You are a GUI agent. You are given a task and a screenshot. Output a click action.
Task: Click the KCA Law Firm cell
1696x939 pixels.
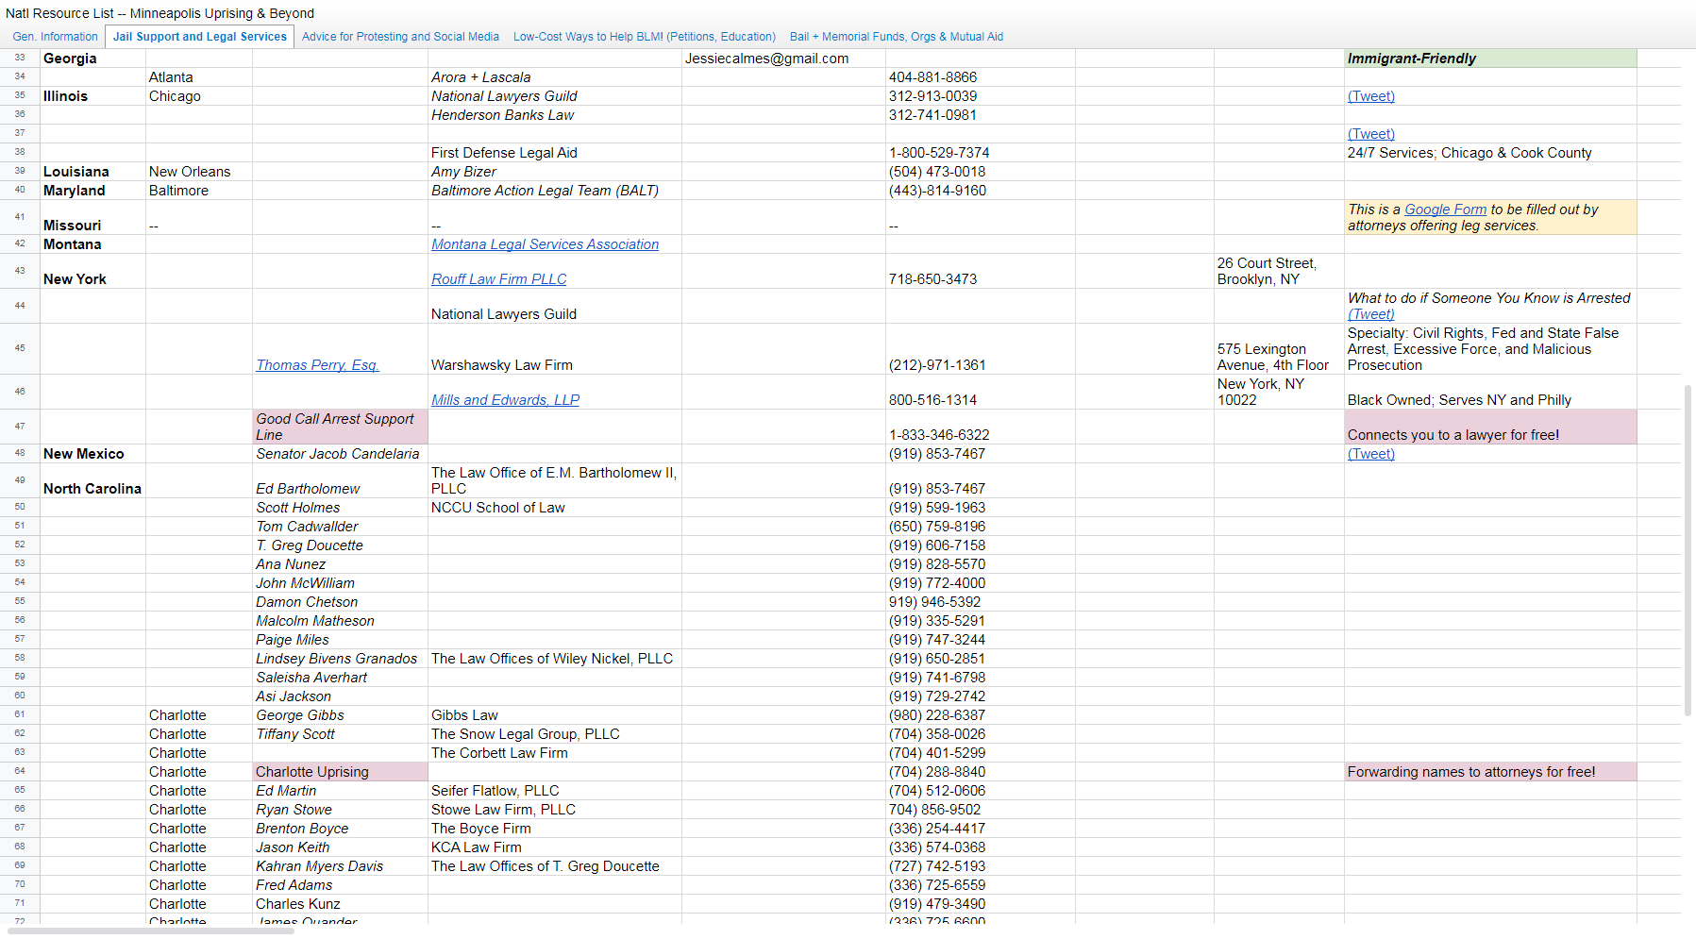[555, 847]
